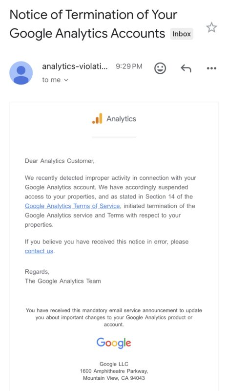This screenshot has height=391, width=228.
Task: Tap the Inbox label chip
Action: 182,34
